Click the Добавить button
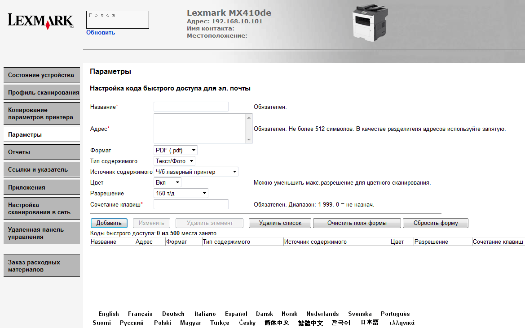Screen dimensions: 525x328 (x=109, y=223)
